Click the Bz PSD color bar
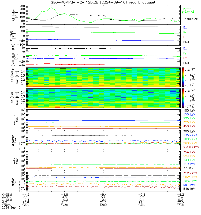The width and height of the screenshot is (201, 215). (183, 98)
